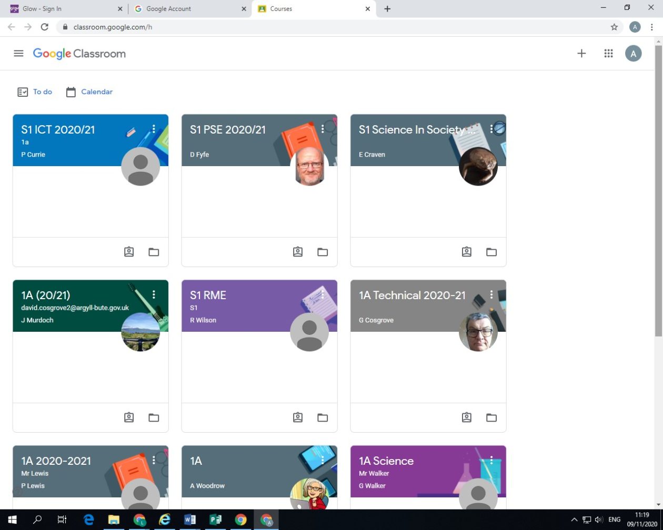Screen dimensions: 663x530
Task: Click G Cosgrove's teacher profile photo
Action: (478, 332)
